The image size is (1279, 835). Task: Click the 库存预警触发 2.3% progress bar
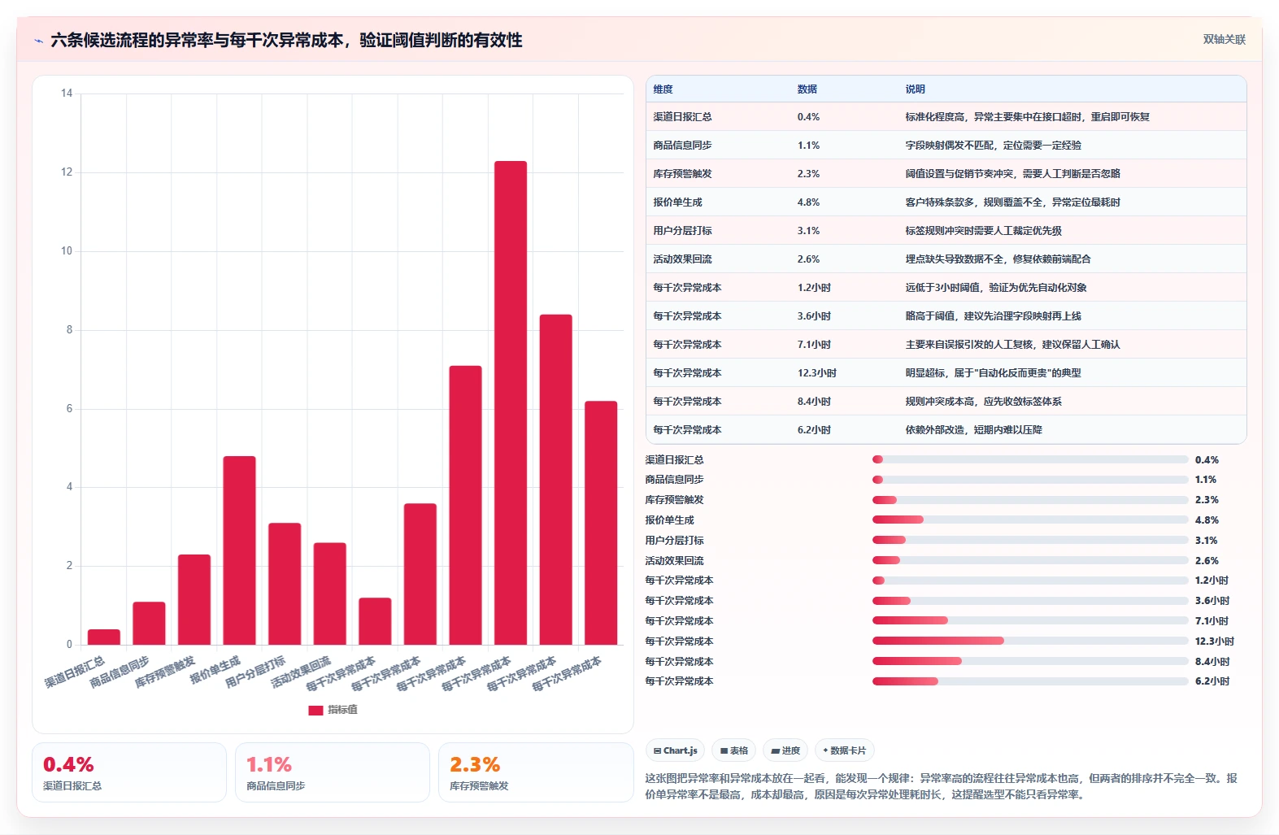tap(1030, 500)
